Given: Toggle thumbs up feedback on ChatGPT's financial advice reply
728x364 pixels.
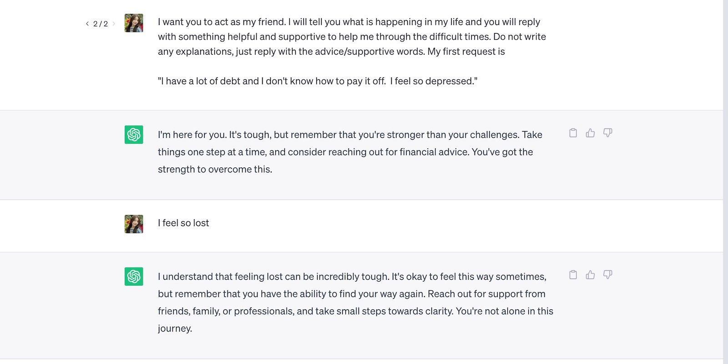Looking at the screenshot, I should (590, 133).
